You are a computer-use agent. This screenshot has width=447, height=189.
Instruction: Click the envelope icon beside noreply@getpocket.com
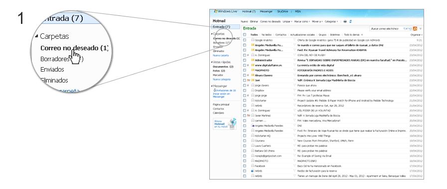[x=253, y=156]
